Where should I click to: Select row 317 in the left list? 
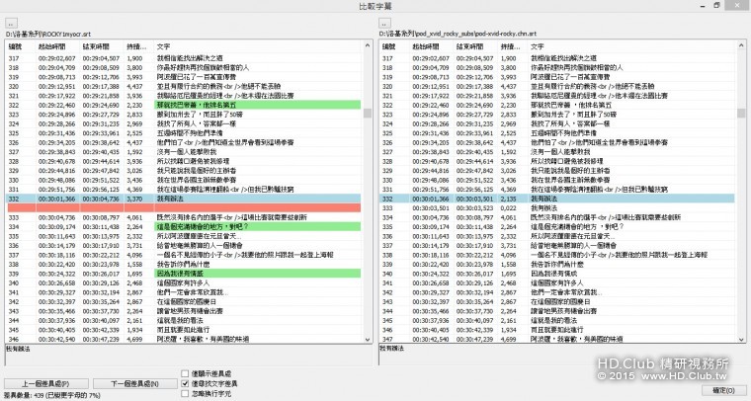click(x=183, y=58)
